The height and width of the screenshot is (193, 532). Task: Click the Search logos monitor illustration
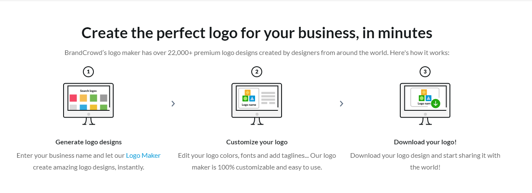click(x=88, y=104)
